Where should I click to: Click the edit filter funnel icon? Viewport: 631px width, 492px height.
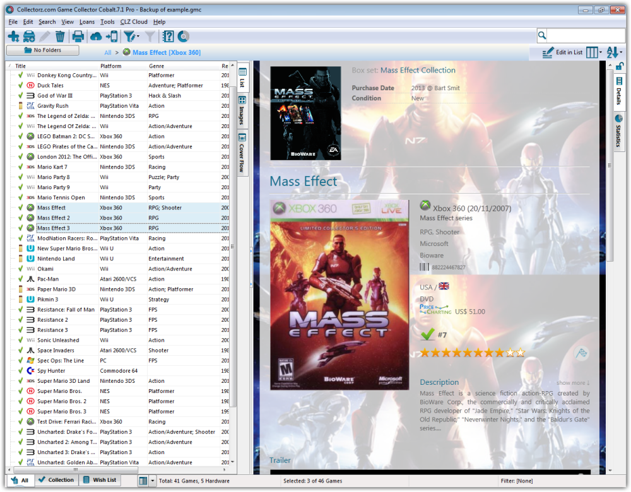[129, 37]
